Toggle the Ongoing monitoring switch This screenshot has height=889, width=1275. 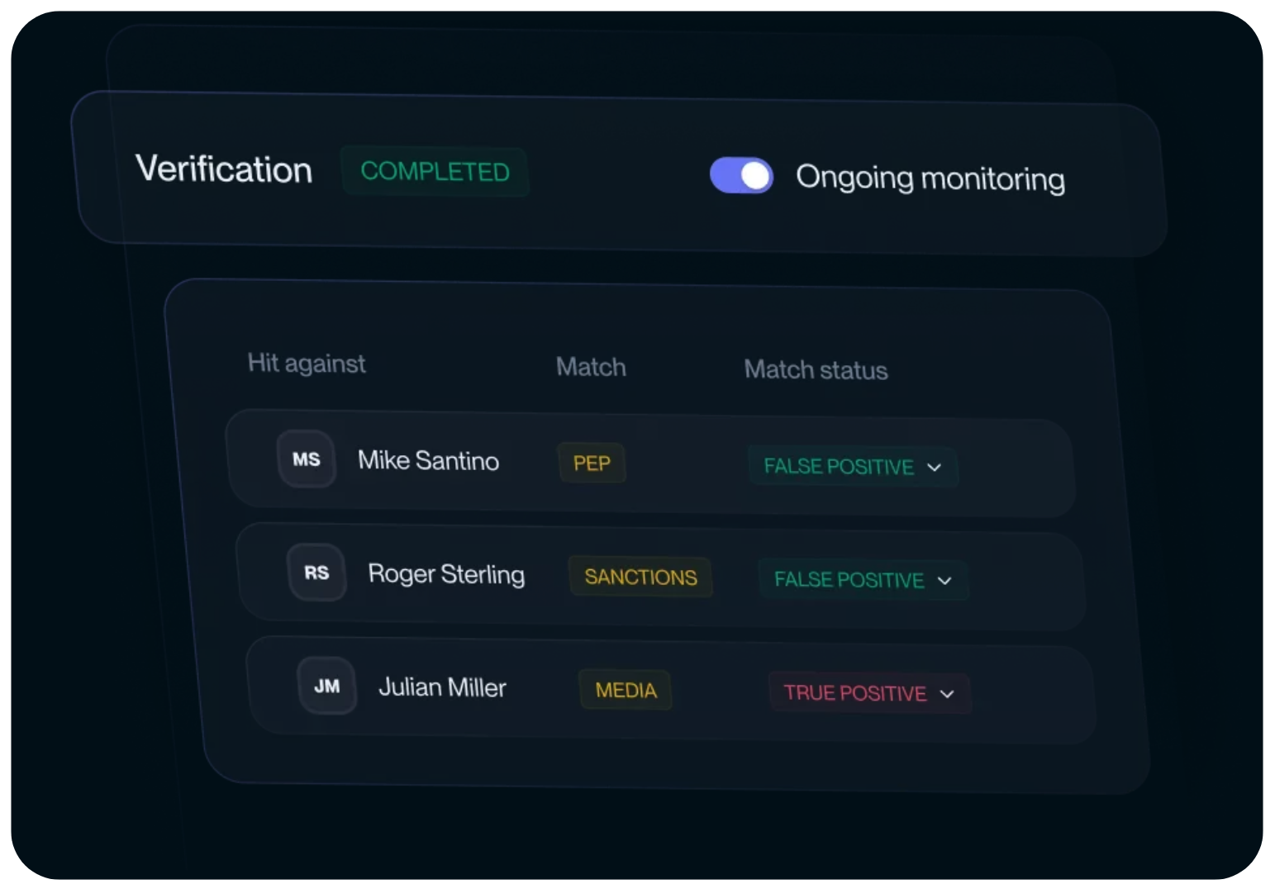pos(741,175)
